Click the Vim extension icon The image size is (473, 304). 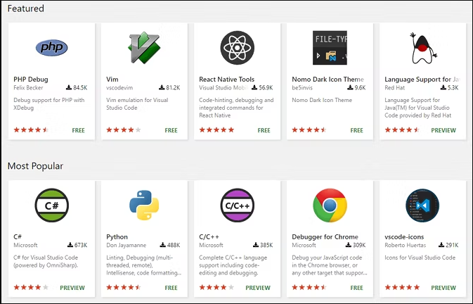(144, 47)
